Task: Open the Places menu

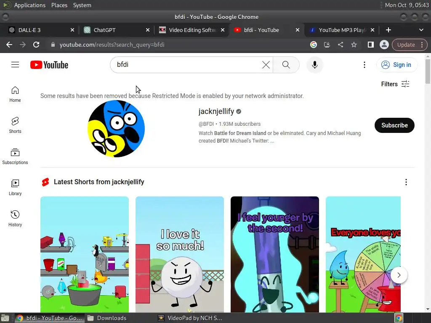Action: click(x=59, y=5)
